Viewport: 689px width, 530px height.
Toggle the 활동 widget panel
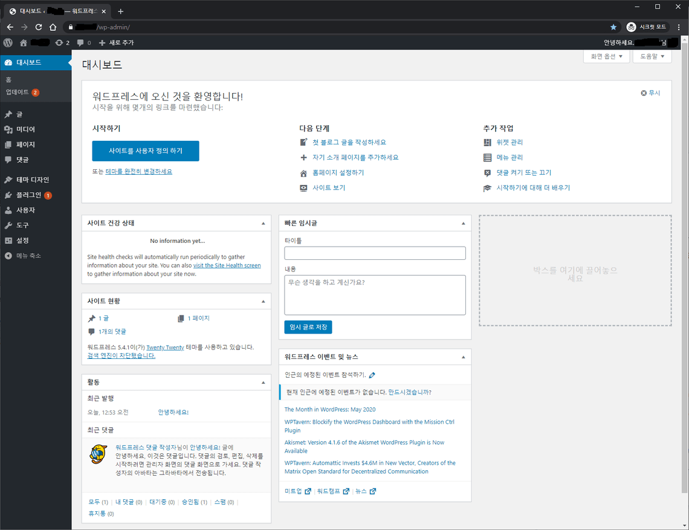pyautogui.click(x=263, y=383)
